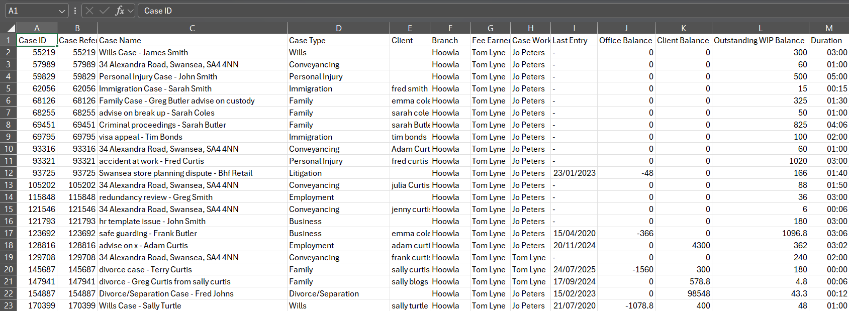
Task: Click the Case Type header cell
Action: tap(338, 40)
